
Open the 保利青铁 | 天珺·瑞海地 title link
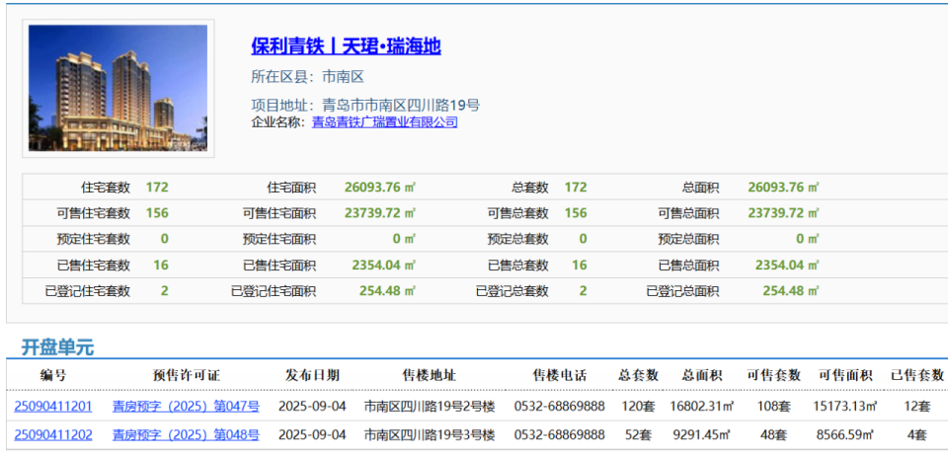pos(346,45)
